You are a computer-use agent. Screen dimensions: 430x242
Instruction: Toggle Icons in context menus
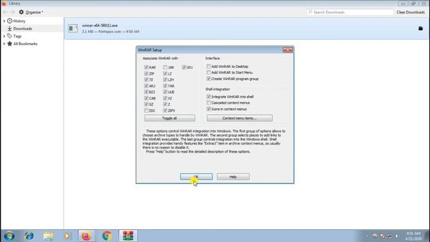pos(209,109)
